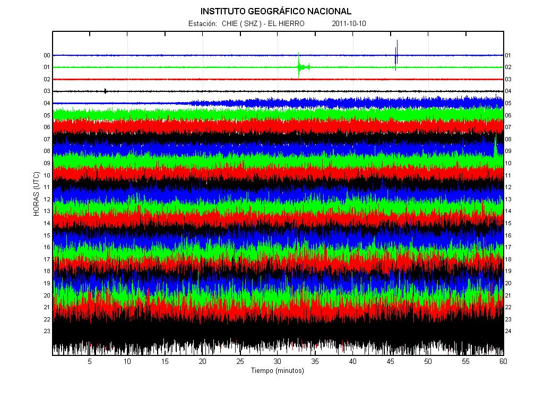Click the small black event on 03 trace

pyautogui.click(x=106, y=91)
